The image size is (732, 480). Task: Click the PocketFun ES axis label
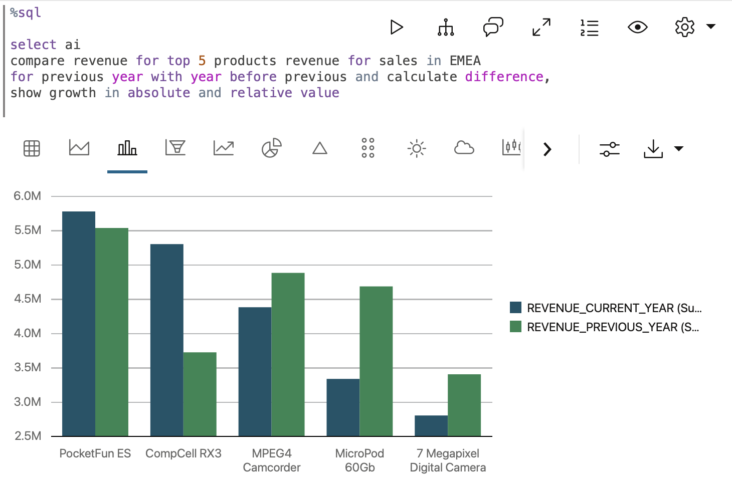tap(95, 453)
